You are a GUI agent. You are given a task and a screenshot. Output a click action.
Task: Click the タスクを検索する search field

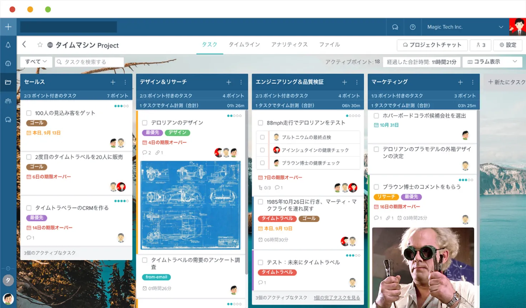(x=89, y=62)
